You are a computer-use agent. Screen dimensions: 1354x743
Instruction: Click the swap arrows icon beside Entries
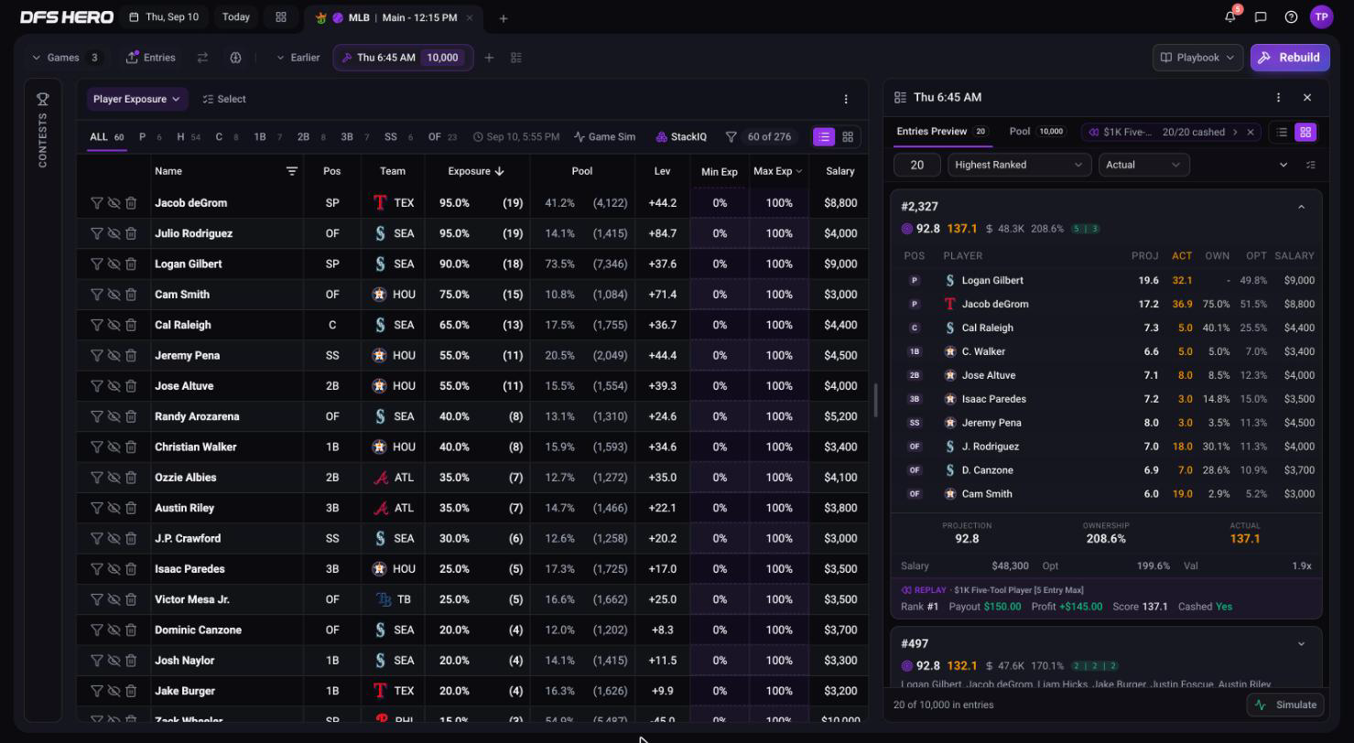(202, 58)
